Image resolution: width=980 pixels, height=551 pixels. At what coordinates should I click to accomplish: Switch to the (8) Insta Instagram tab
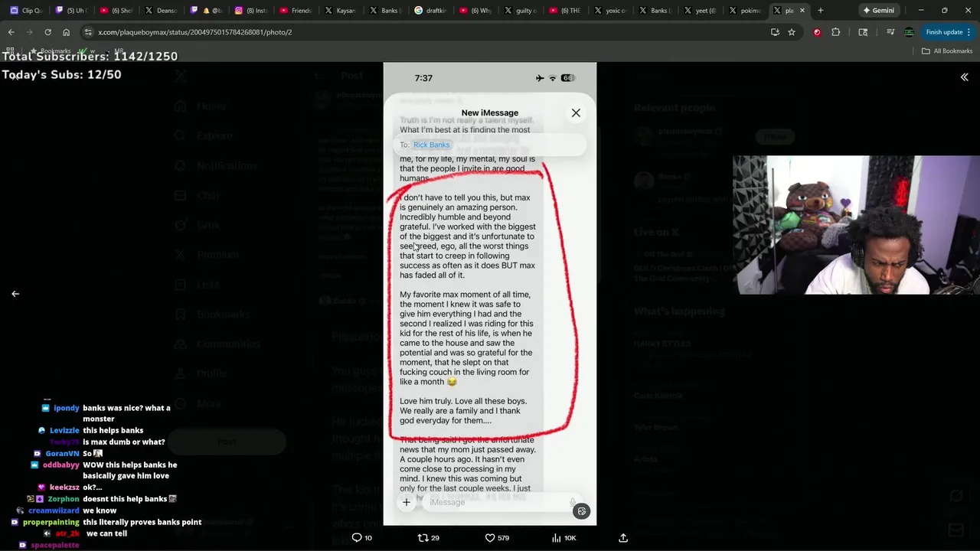point(252,10)
